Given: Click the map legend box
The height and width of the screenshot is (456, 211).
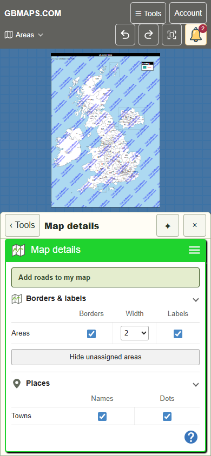Looking at the screenshot, I should point(147,66).
